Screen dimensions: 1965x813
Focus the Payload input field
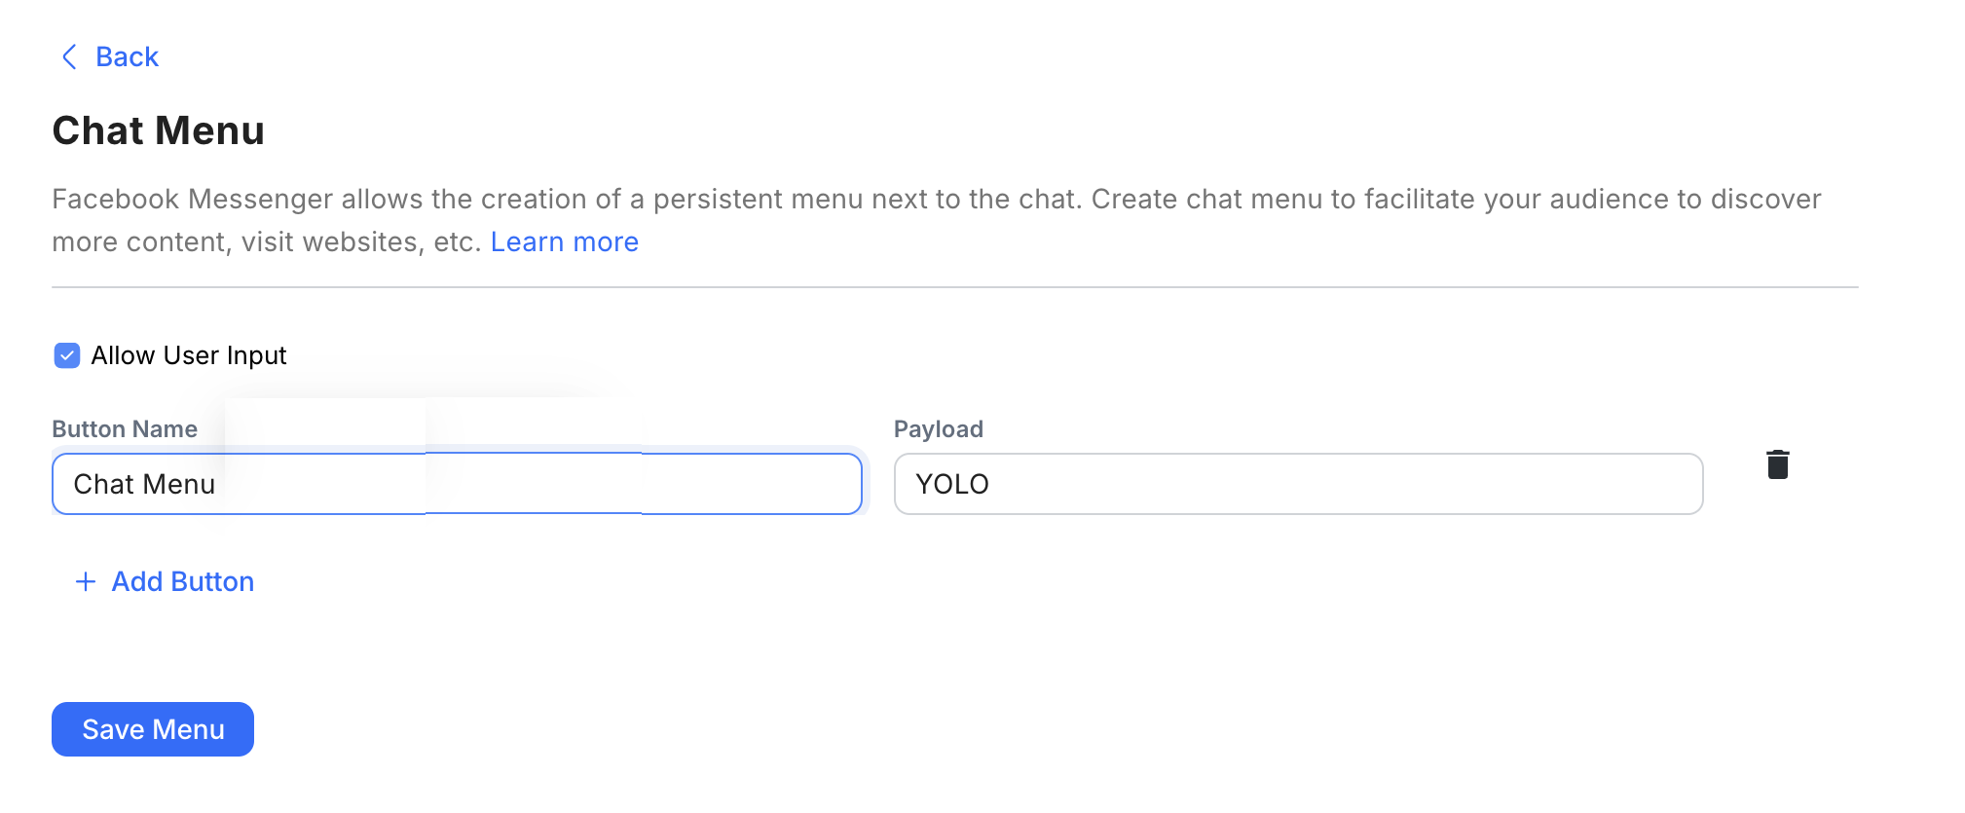pyautogui.click(x=1298, y=484)
